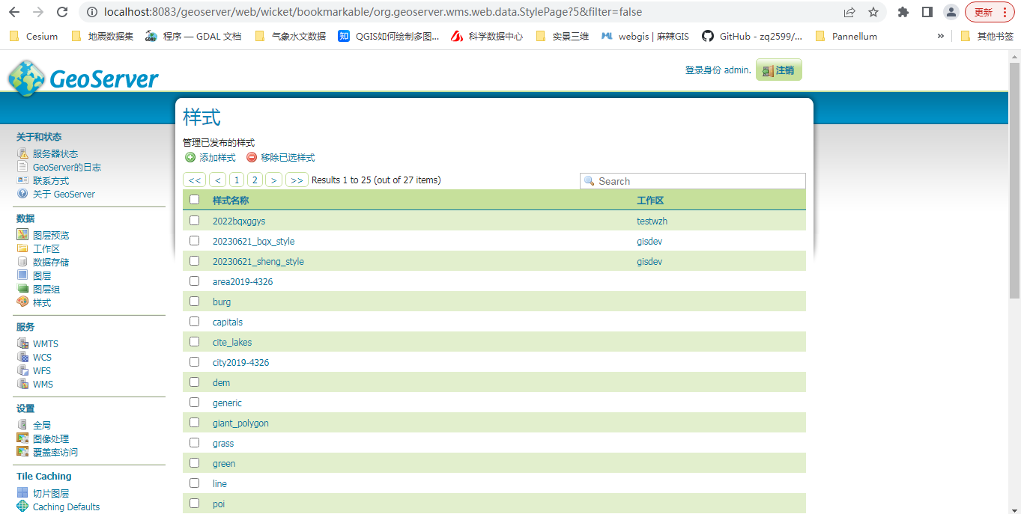This screenshot has height=514, width=1021.
Task: Click the GeoServer logs document icon
Action: coord(22,167)
